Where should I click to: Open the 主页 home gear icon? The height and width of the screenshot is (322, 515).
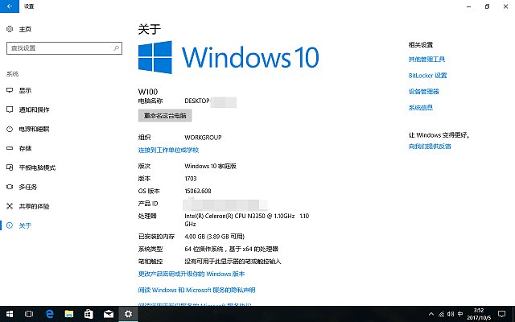tap(10, 29)
